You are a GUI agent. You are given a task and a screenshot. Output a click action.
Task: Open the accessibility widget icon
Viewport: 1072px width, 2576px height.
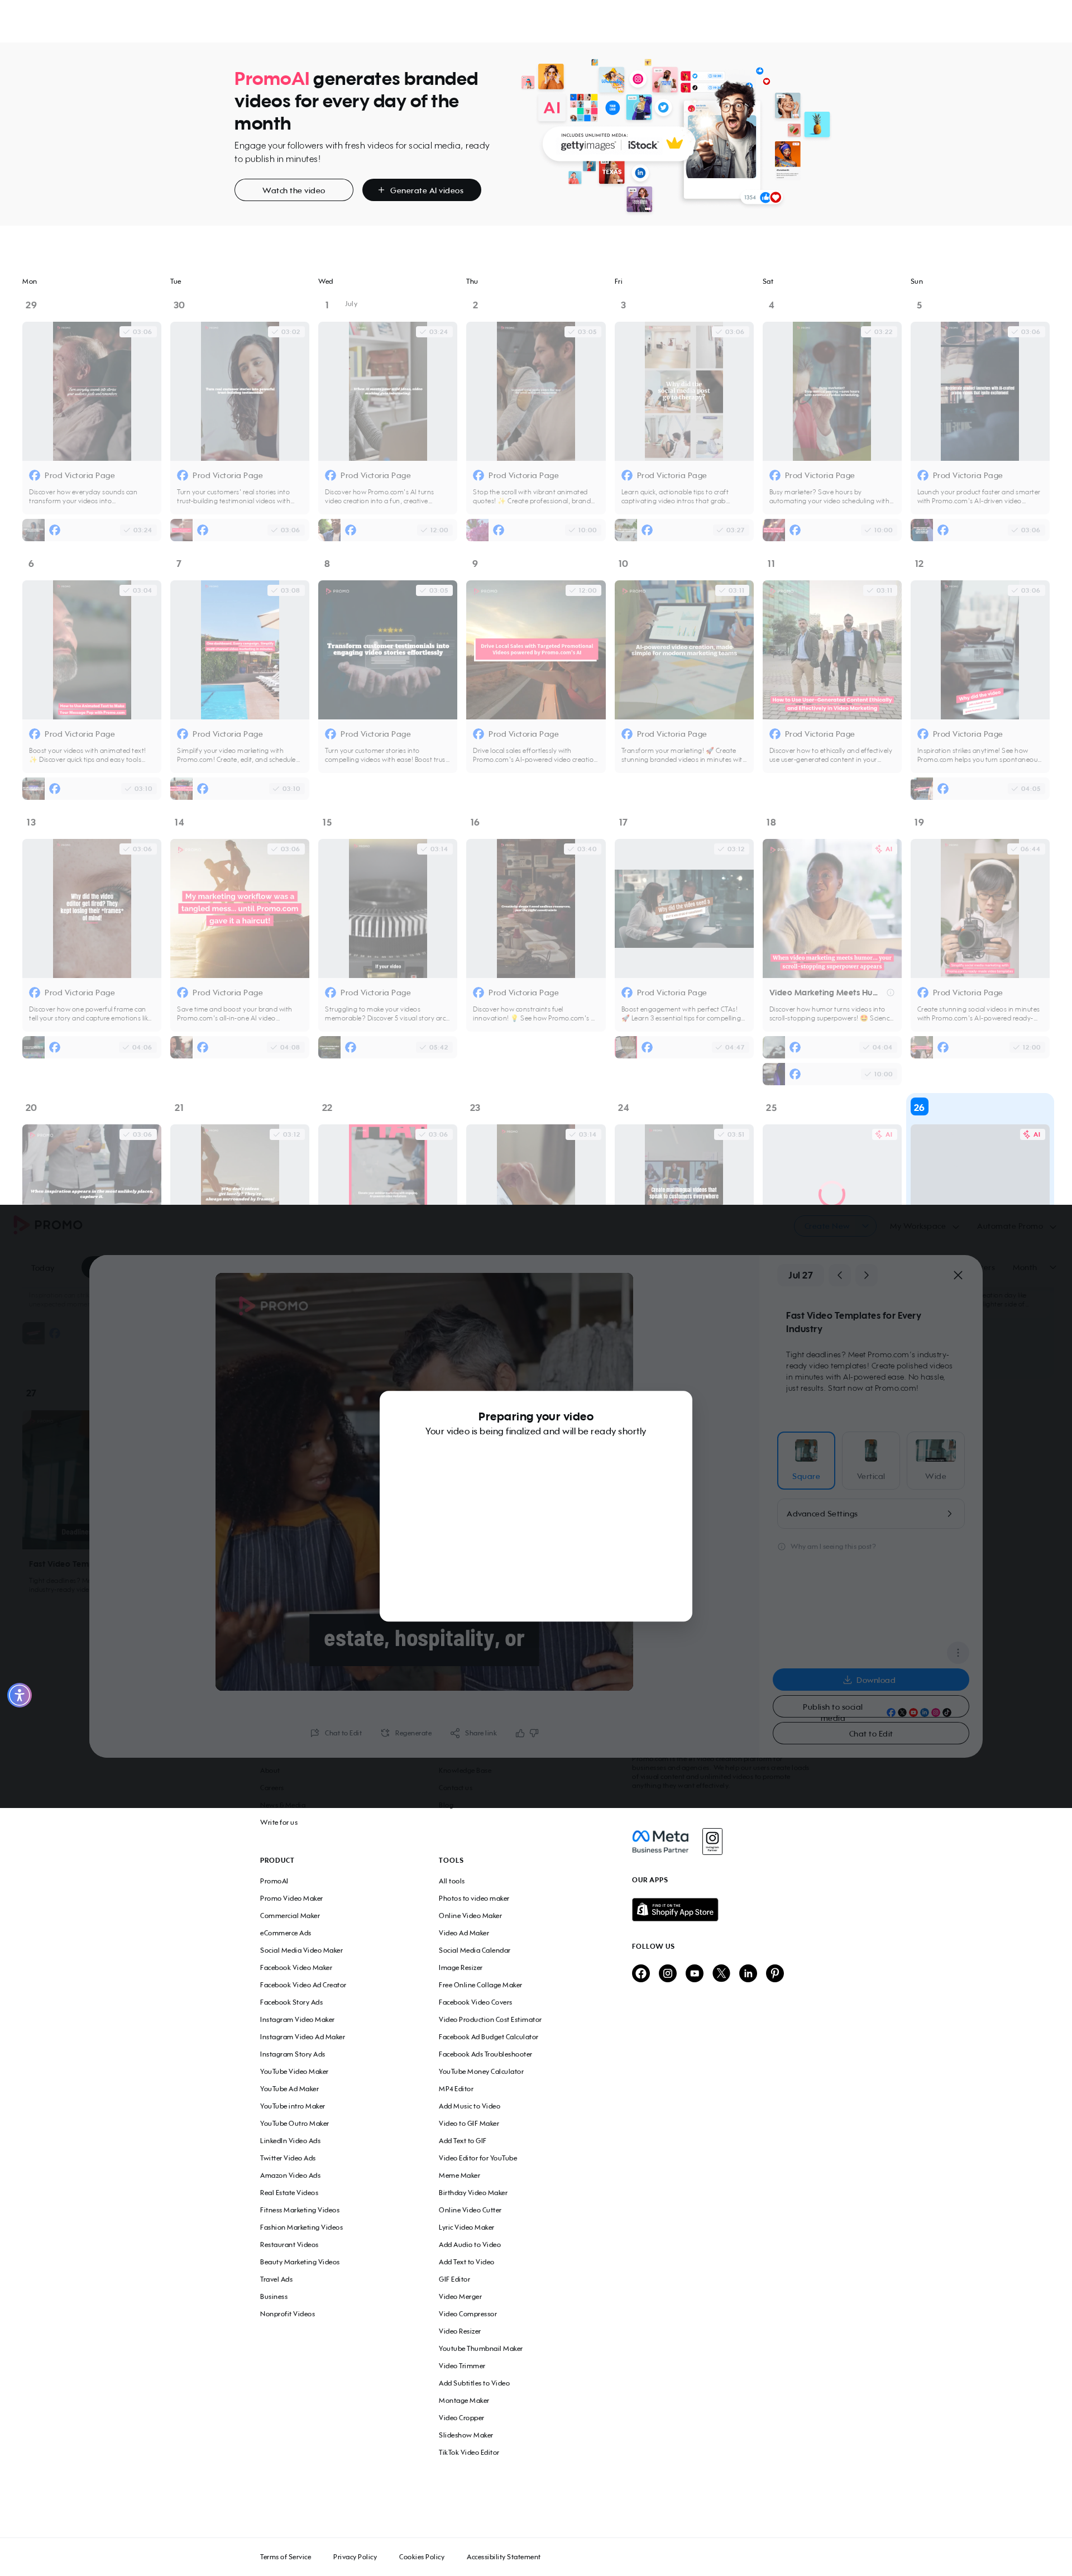coord(19,1695)
